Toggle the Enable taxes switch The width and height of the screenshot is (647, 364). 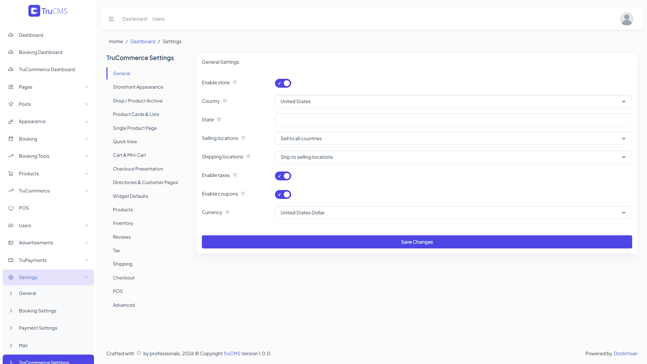283,176
